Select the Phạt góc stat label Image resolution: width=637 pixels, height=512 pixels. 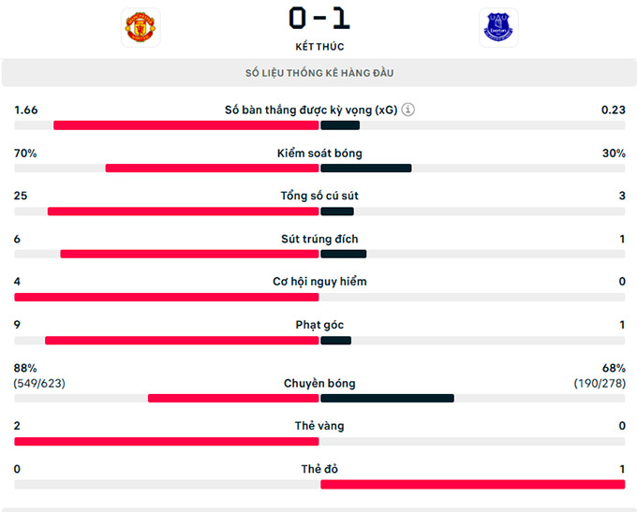(319, 326)
